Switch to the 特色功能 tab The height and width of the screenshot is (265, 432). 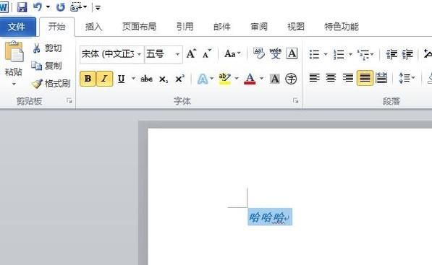(x=342, y=27)
